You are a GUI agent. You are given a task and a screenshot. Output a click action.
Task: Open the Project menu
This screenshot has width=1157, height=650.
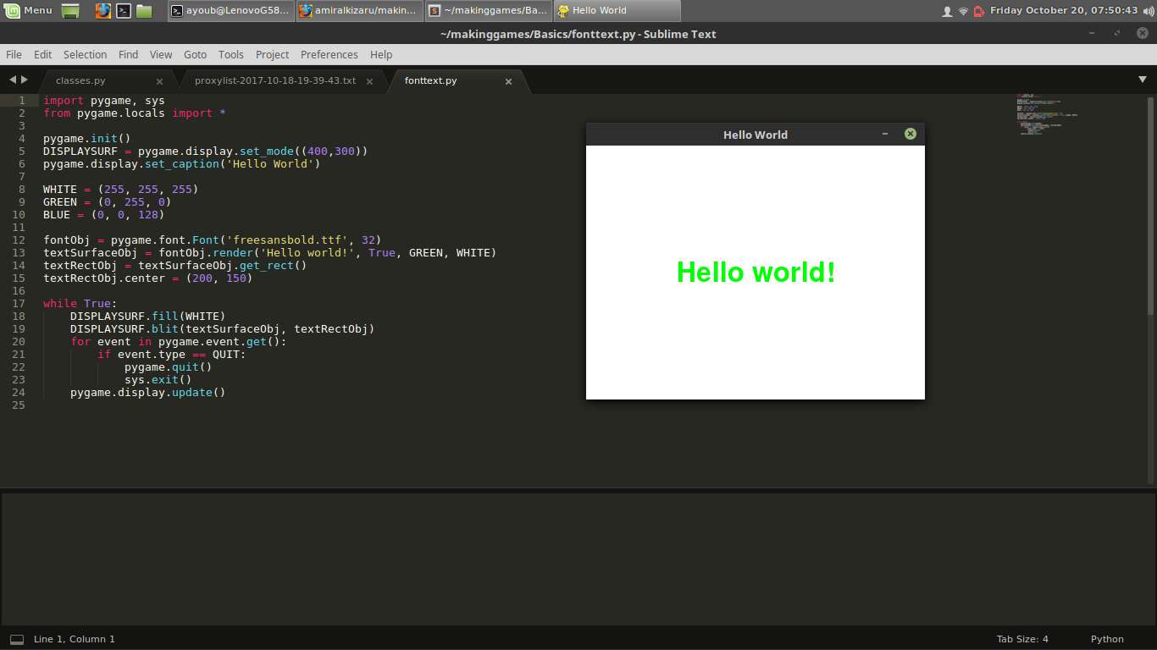272,54
